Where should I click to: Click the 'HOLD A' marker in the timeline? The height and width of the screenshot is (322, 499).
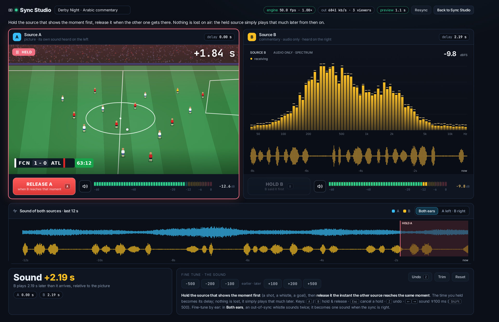point(407,223)
